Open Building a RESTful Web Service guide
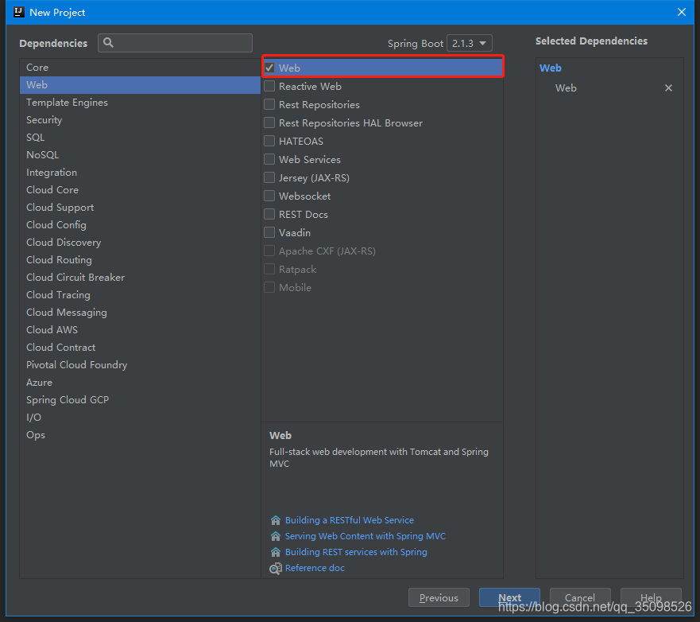The height and width of the screenshot is (622, 700). tap(349, 520)
